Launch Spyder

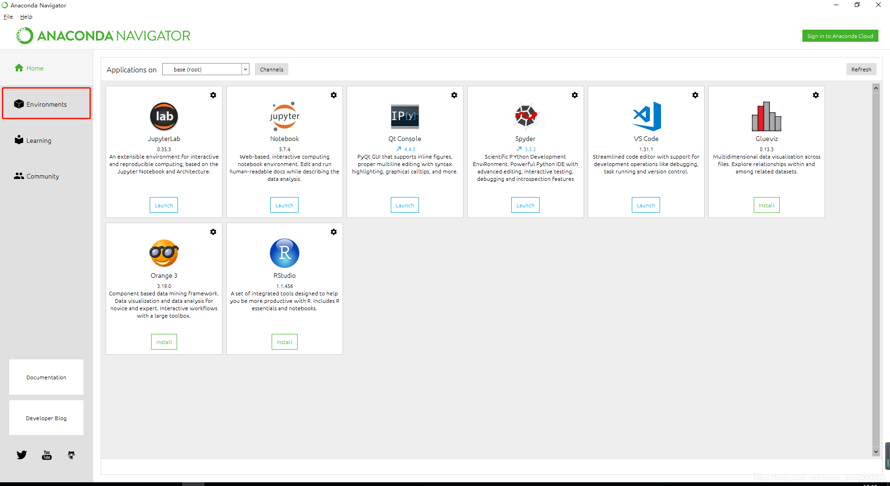tap(525, 205)
